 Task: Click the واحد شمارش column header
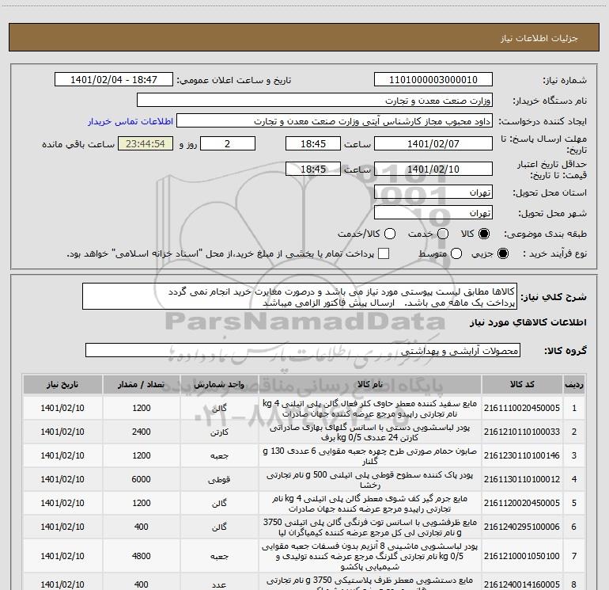219,384
